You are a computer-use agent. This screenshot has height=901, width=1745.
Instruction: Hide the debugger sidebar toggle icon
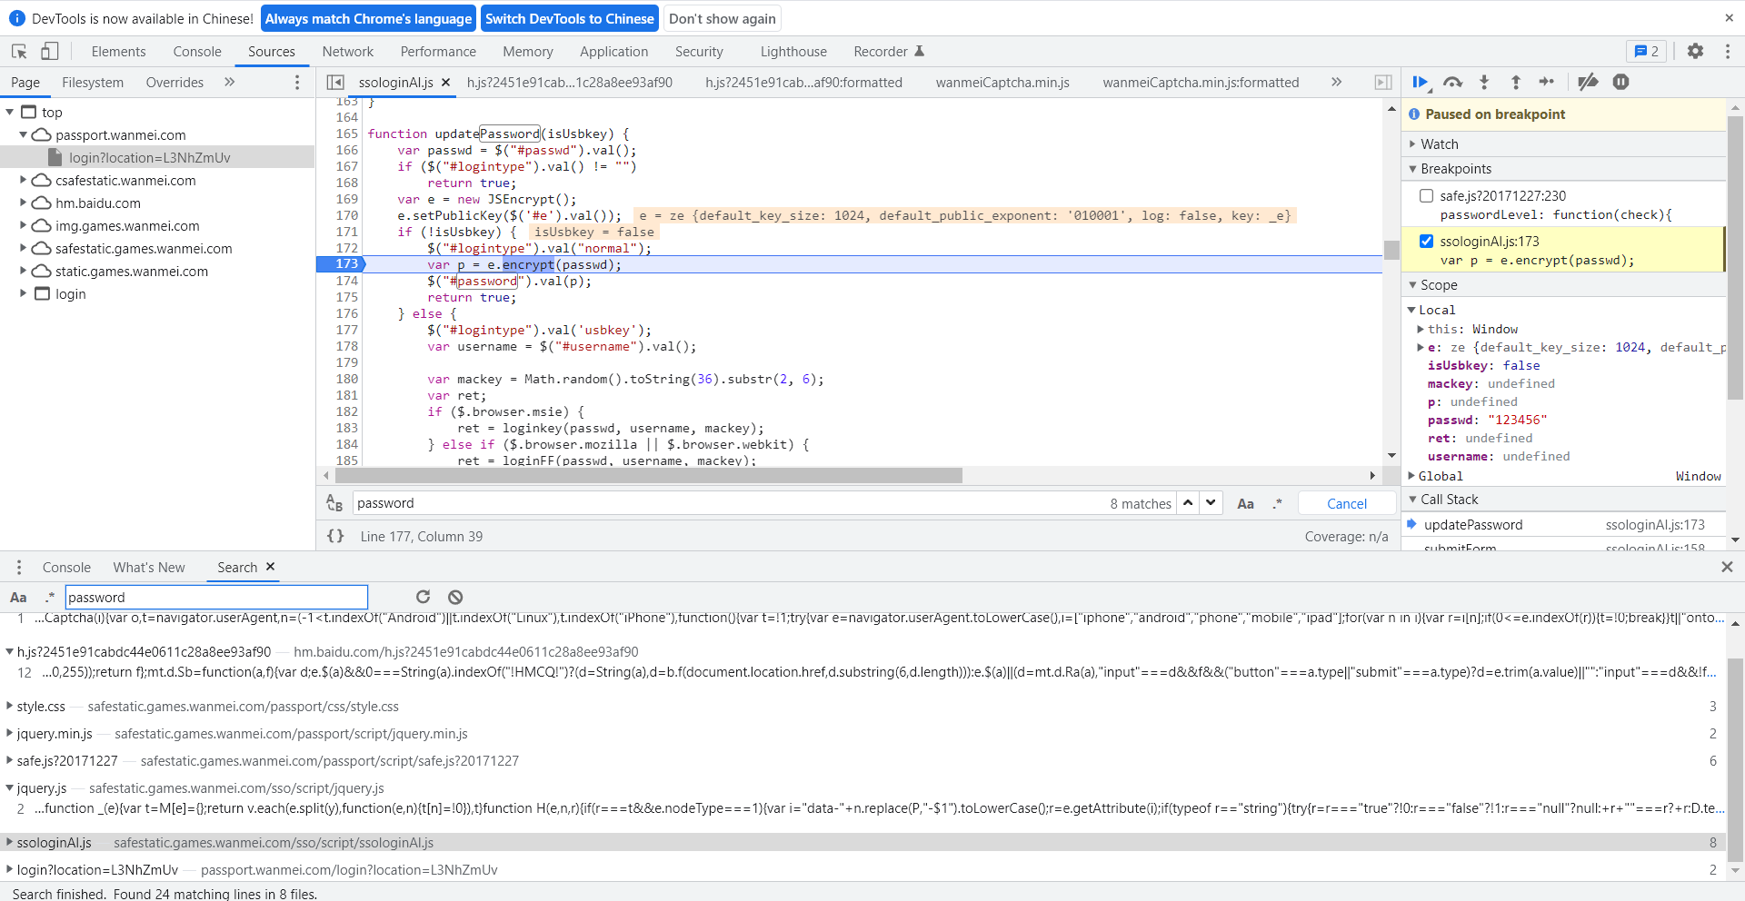[1383, 83]
